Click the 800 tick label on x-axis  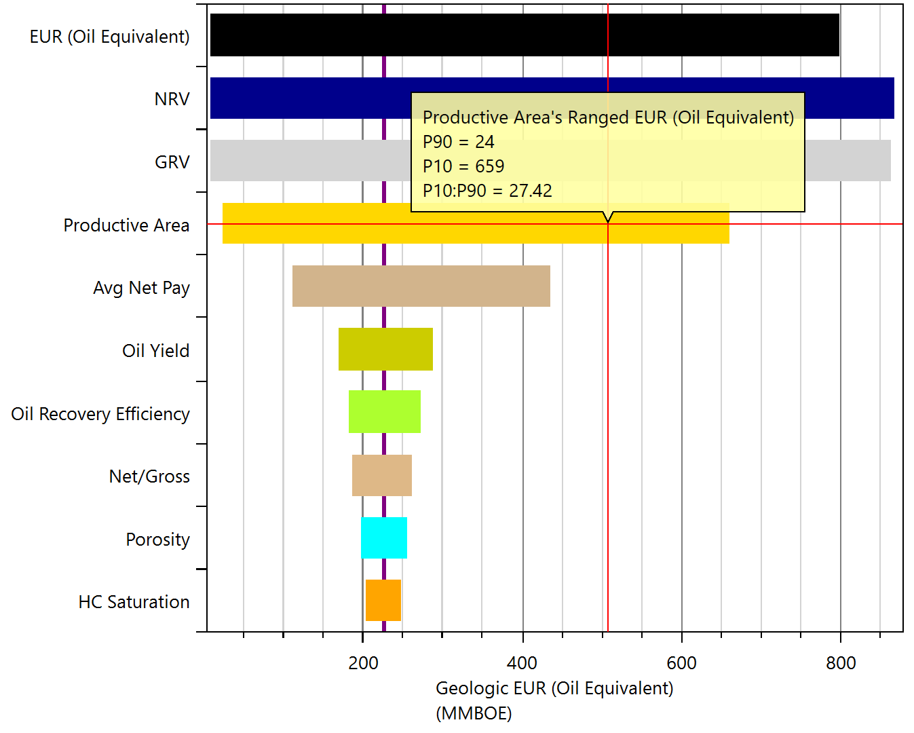coord(840,663)
